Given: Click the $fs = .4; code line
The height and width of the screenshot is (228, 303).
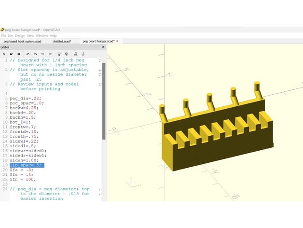Looking at the screenshot, I should 21,174.
